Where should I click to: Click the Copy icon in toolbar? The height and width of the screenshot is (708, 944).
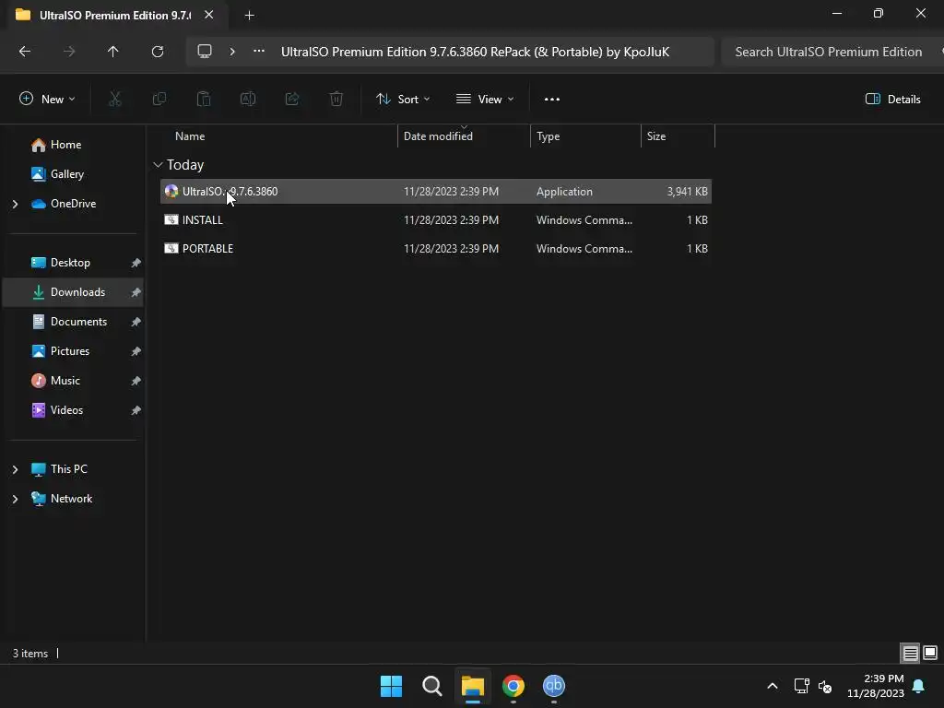tap(159, 100)
